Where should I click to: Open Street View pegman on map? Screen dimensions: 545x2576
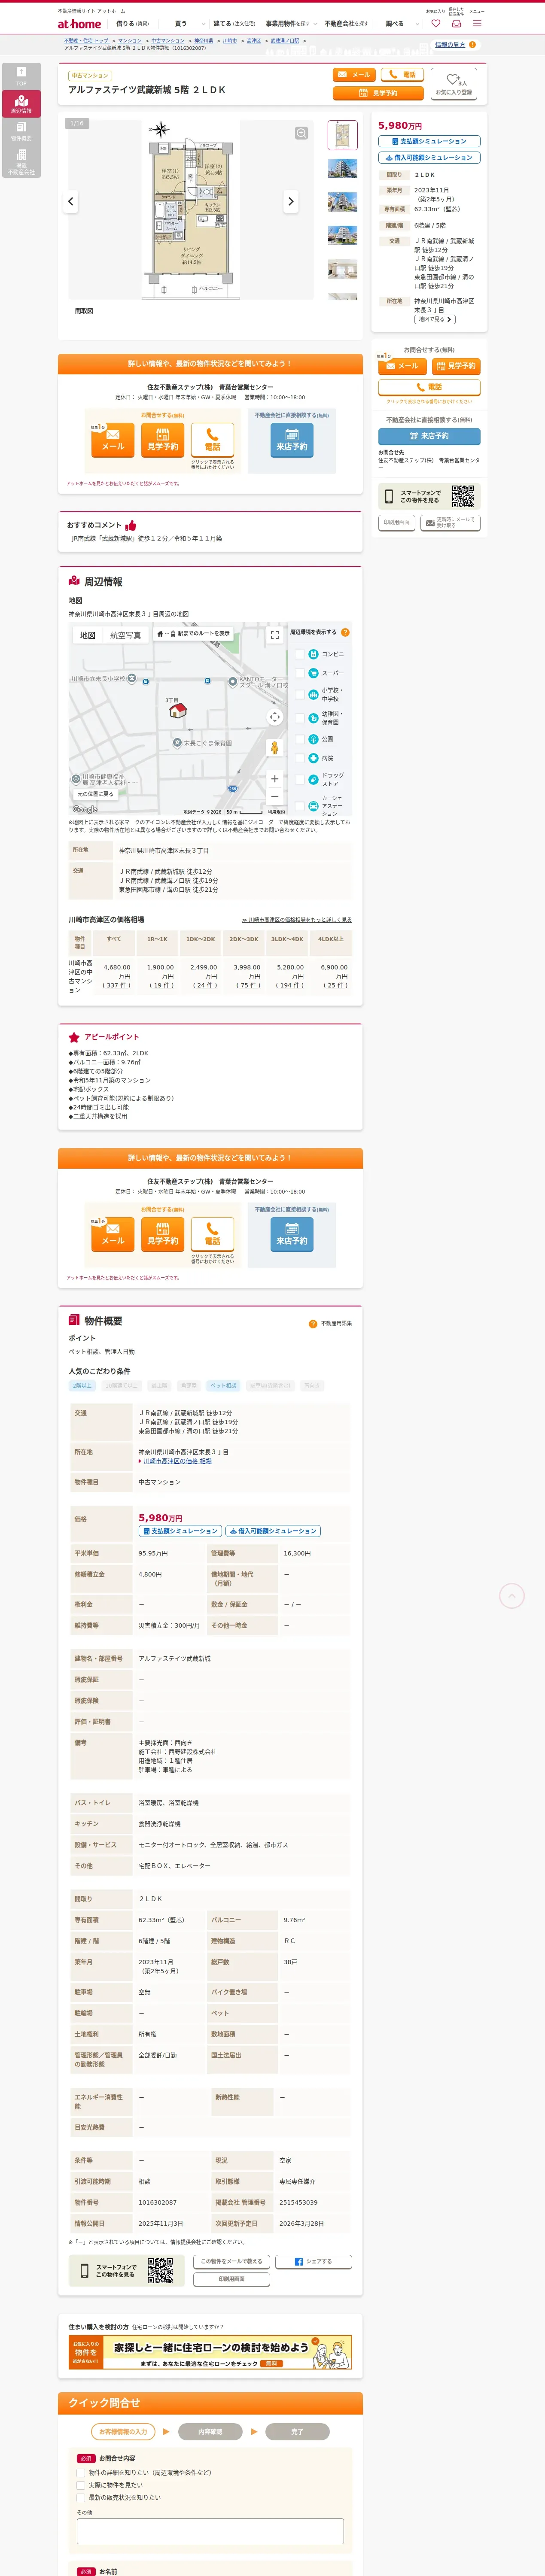(275, 747)
